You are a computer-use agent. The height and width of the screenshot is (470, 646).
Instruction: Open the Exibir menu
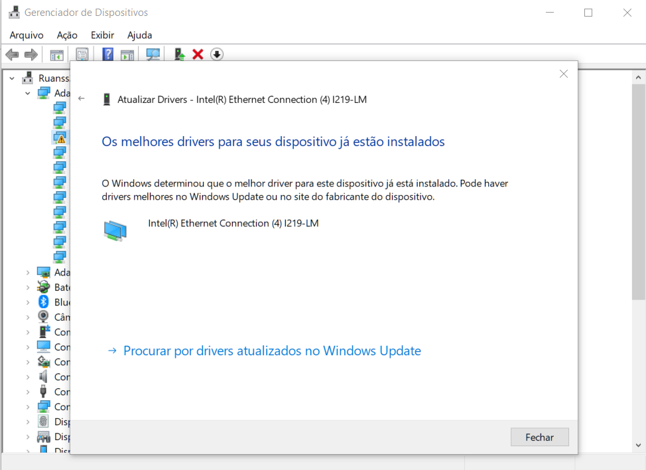pyautogui.click(x=102, y=35)
